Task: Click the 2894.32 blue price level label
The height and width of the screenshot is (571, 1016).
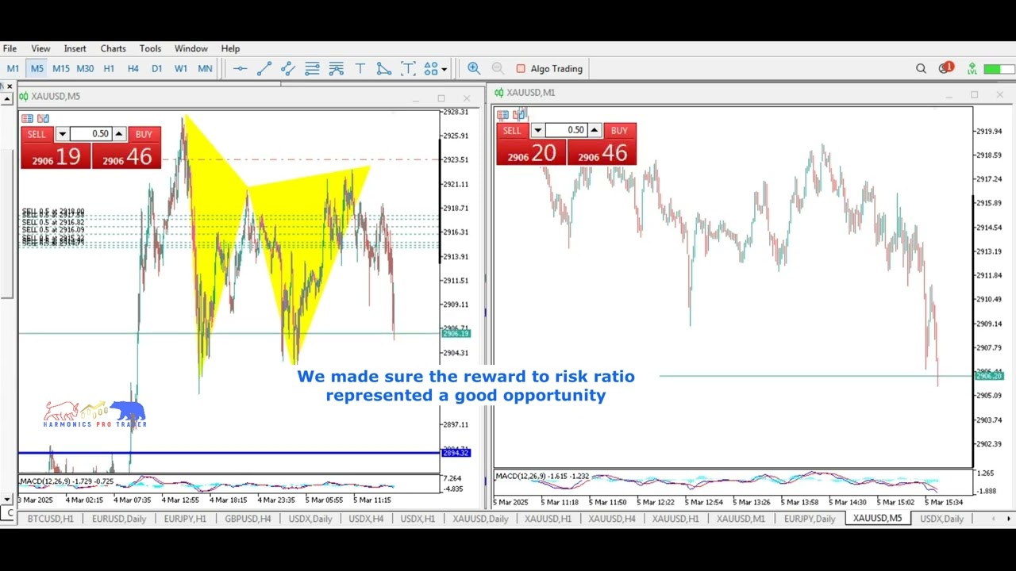Action: click(x=456, y=453)
